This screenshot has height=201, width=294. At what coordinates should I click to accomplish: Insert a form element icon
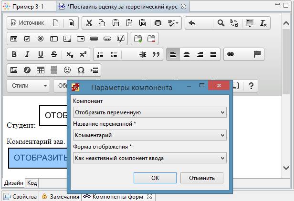pos(14,39)
